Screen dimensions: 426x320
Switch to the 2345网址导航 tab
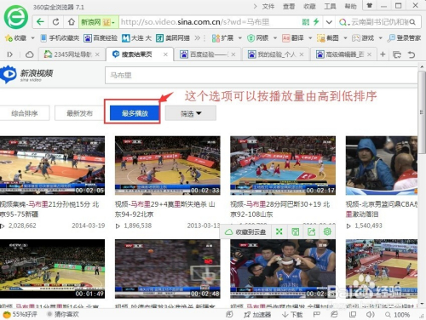pos(72,54)
